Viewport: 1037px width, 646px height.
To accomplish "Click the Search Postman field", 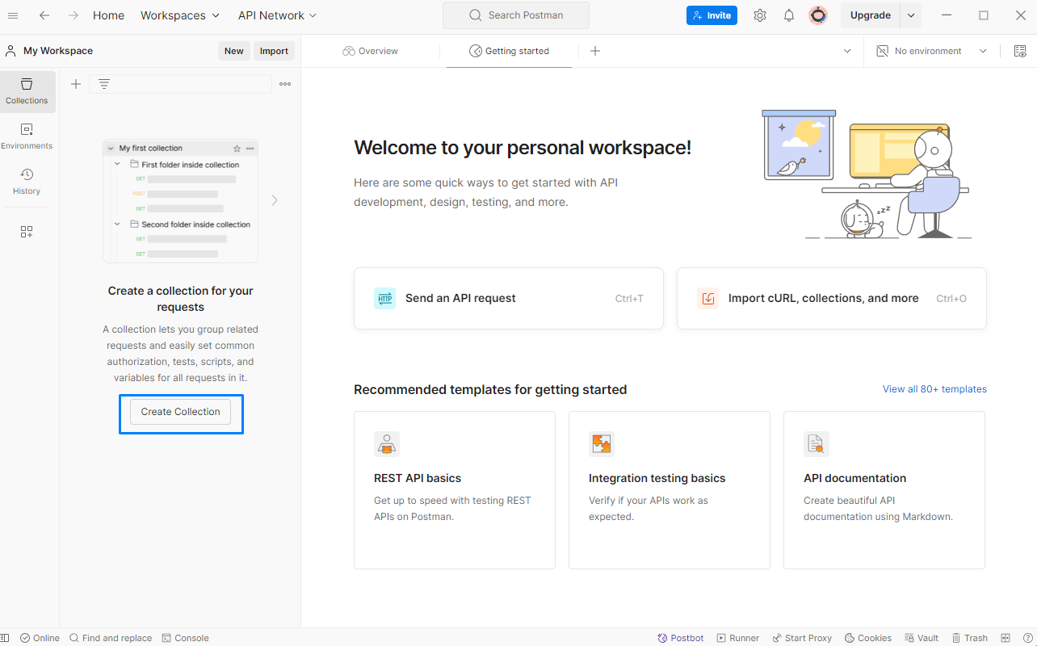I will coord(516,15).
